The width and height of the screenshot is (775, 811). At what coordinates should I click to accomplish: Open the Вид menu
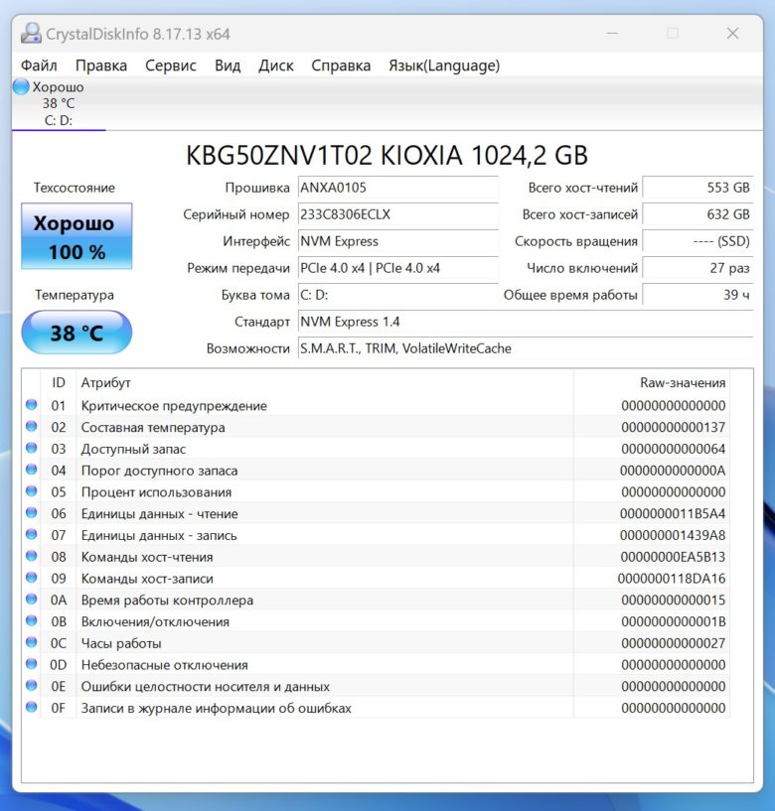click(x=228, y=66)
